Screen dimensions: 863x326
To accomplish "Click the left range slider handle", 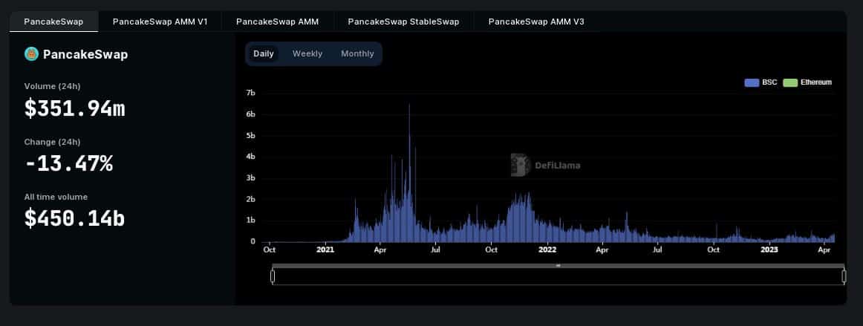I will 273,276.
